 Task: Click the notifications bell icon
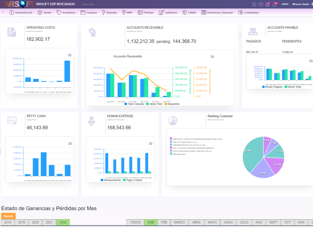[274, 4]
